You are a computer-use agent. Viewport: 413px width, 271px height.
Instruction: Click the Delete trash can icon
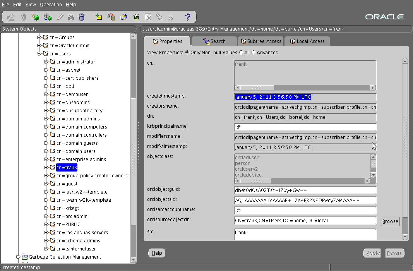(x=82, y=17)
